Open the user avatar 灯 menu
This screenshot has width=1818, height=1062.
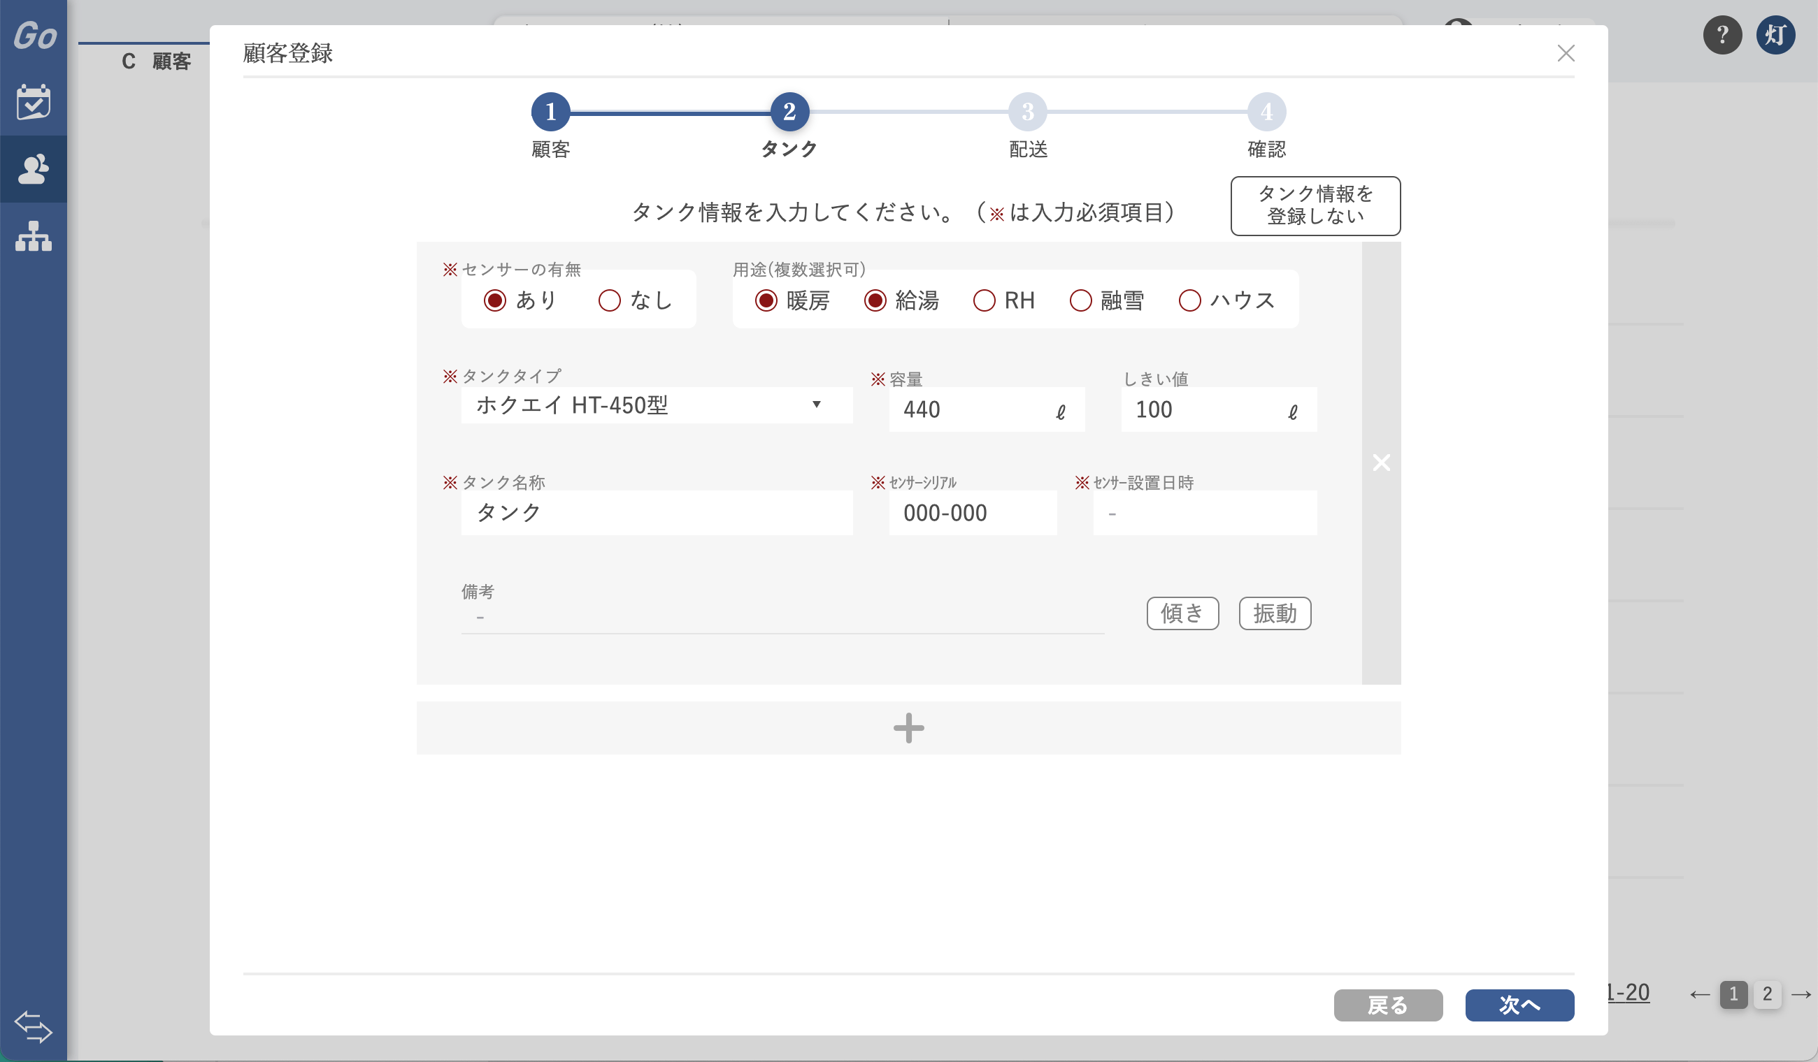coord(1775,35)
